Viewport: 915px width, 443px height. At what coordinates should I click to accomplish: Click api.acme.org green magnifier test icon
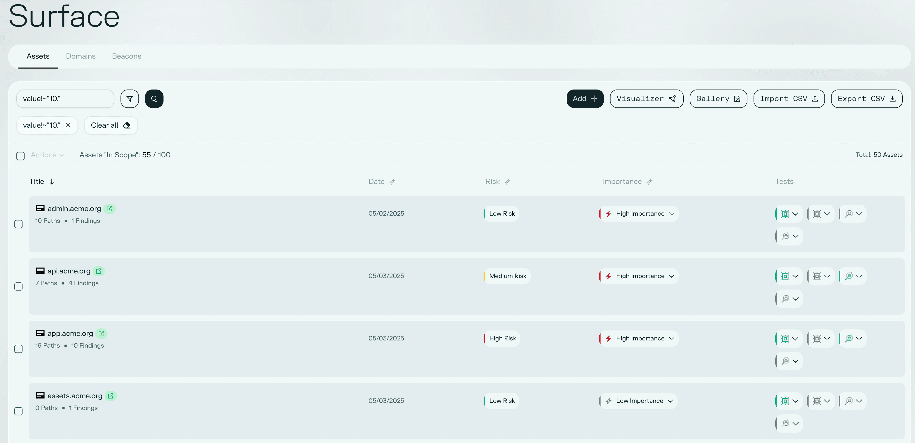point(849,276)
